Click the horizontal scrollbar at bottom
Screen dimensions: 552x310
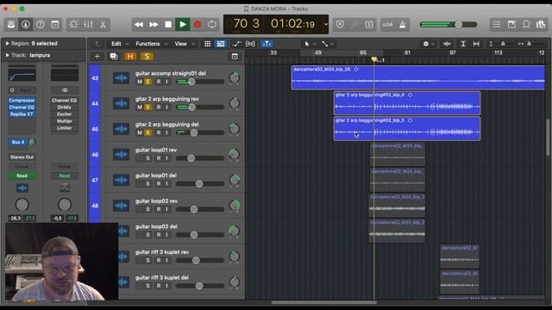tap(324, 302)
